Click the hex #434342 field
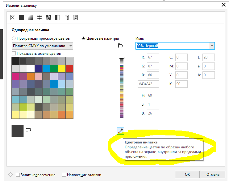 148,84
